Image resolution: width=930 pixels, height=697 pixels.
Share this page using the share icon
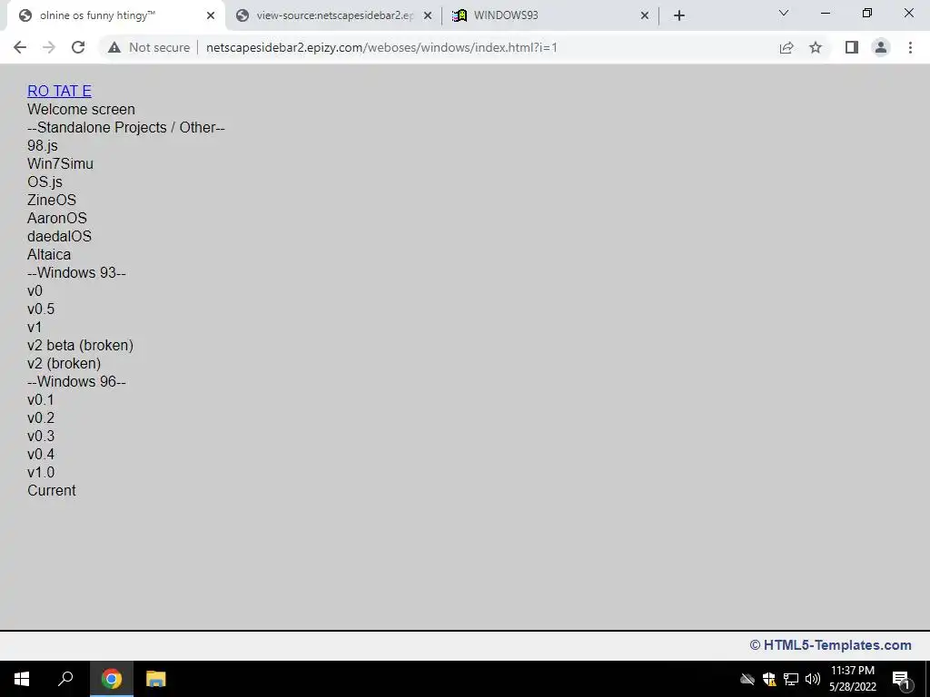[787, 47]
